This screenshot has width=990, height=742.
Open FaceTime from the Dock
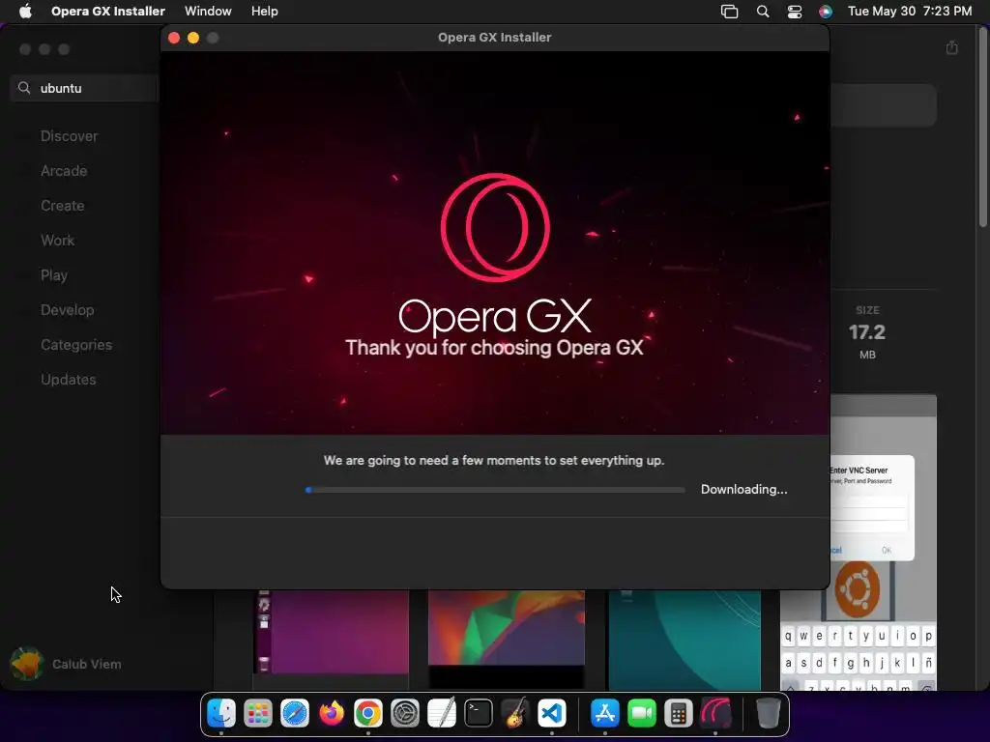point(642,714)
